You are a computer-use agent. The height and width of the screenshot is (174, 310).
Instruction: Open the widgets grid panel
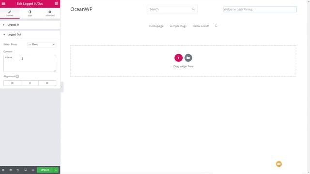click(x=56, y=4)
